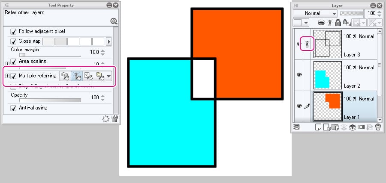Screen dimensions: 386x183
Task: Hide Layer 2 using its eye icon
Action: point(299,74)
